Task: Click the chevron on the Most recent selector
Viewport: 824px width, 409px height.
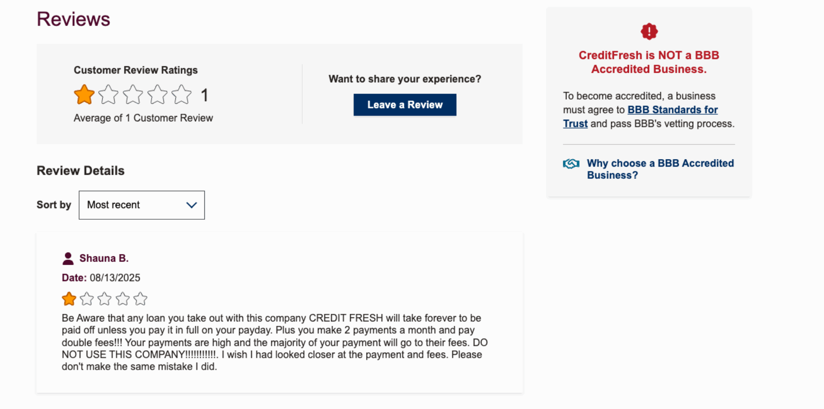Action: pos(191,205)
